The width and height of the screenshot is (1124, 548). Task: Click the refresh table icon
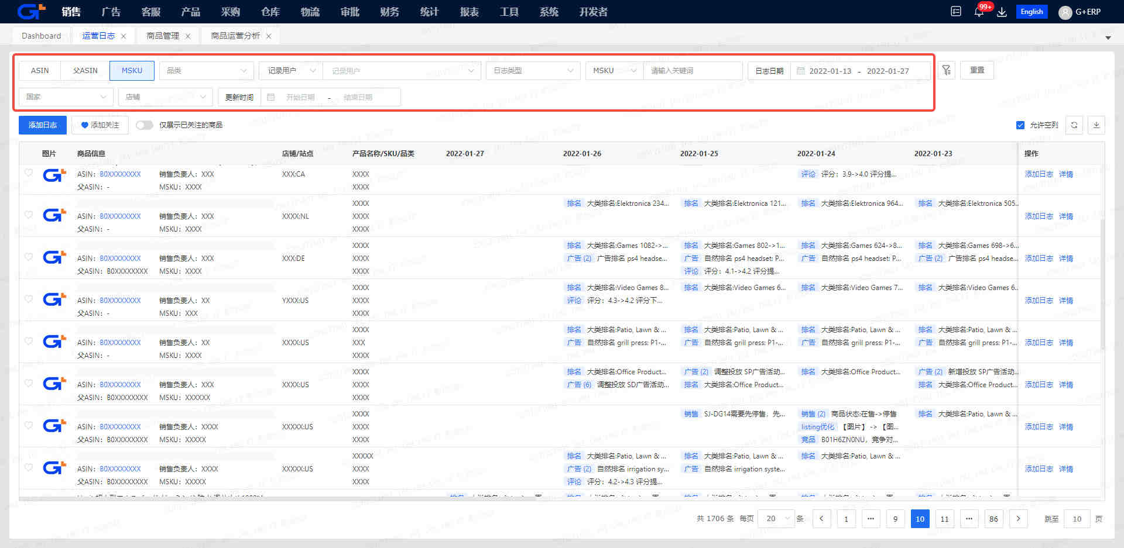tap(1074, 125)
